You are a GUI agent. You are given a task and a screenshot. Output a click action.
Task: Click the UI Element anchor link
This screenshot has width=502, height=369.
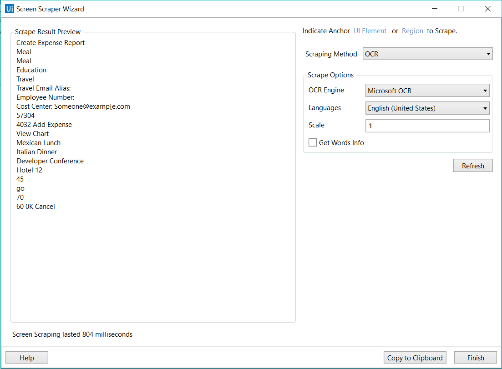click(370, 31)
